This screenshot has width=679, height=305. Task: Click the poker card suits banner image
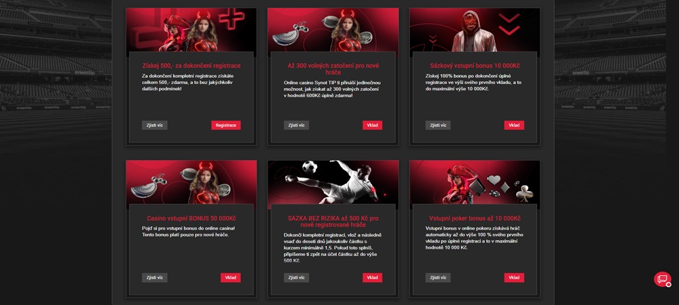(475, 184)
